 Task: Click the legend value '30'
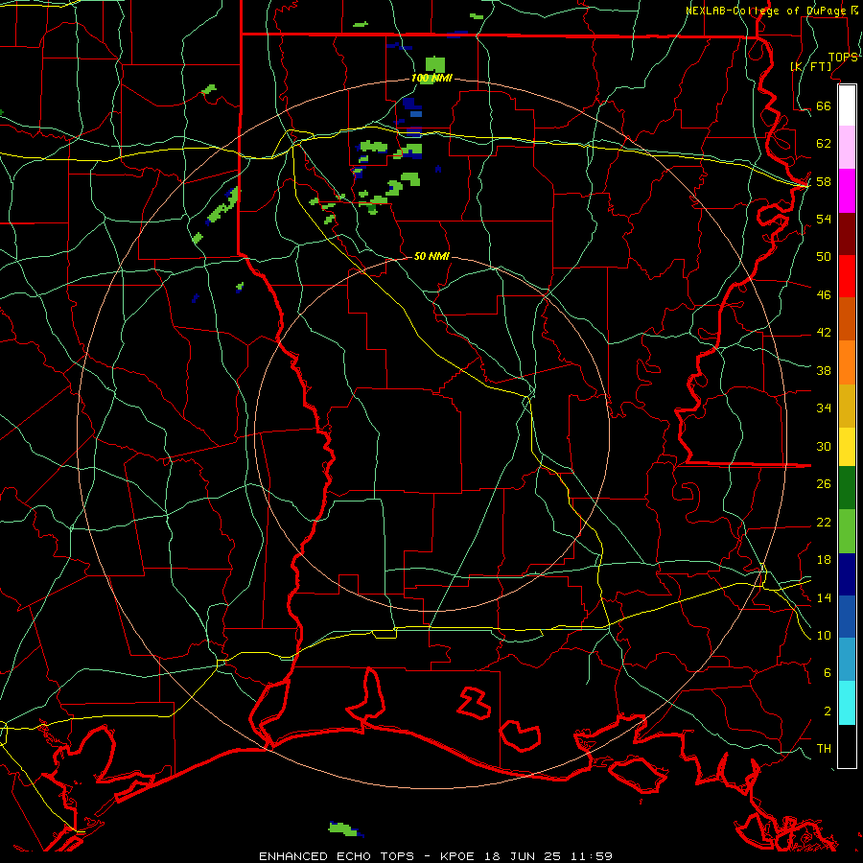tap(824, 446)
